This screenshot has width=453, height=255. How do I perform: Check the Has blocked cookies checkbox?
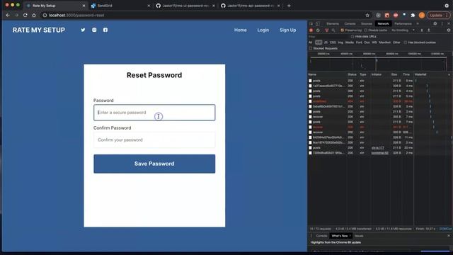click(x=406, y=42)
